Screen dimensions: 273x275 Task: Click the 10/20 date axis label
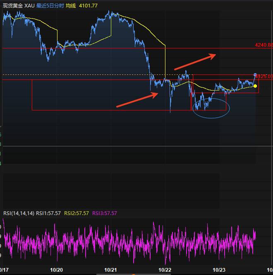tap(57, 270)
